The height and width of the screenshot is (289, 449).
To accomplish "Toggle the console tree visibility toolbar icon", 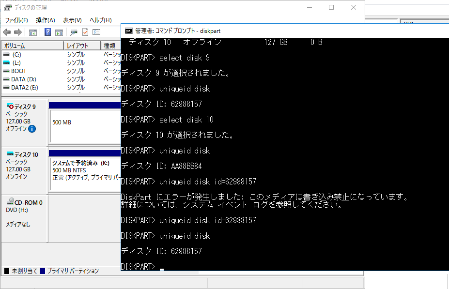I will coord(32,32).
